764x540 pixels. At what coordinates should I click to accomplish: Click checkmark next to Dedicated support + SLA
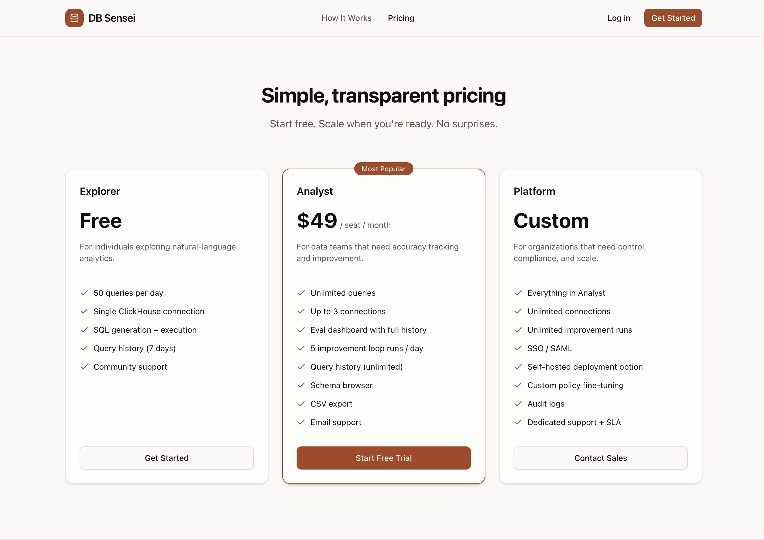(518, 422)
